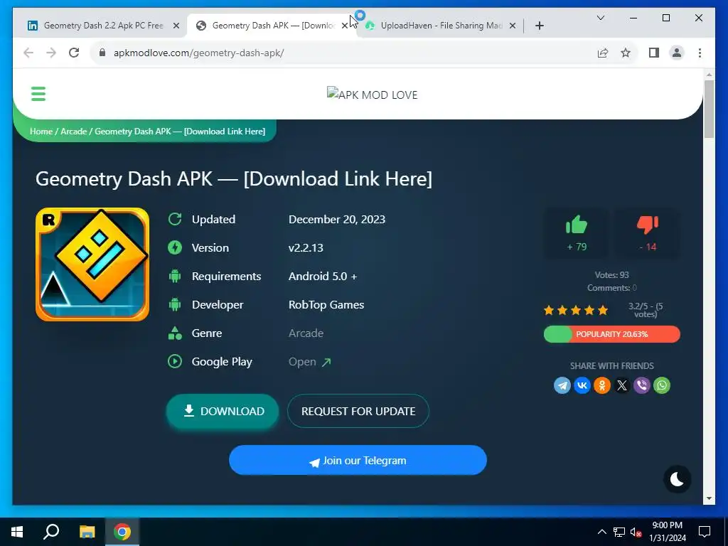Expand the tab search dropdown

coord(600,18)
